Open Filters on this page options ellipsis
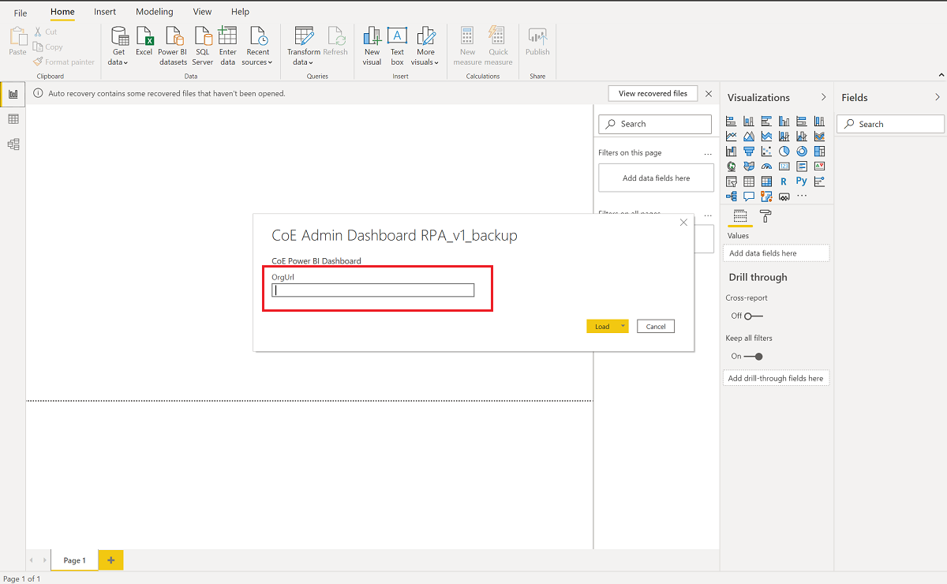The image size is (947, 584). [x=708, y=153]
